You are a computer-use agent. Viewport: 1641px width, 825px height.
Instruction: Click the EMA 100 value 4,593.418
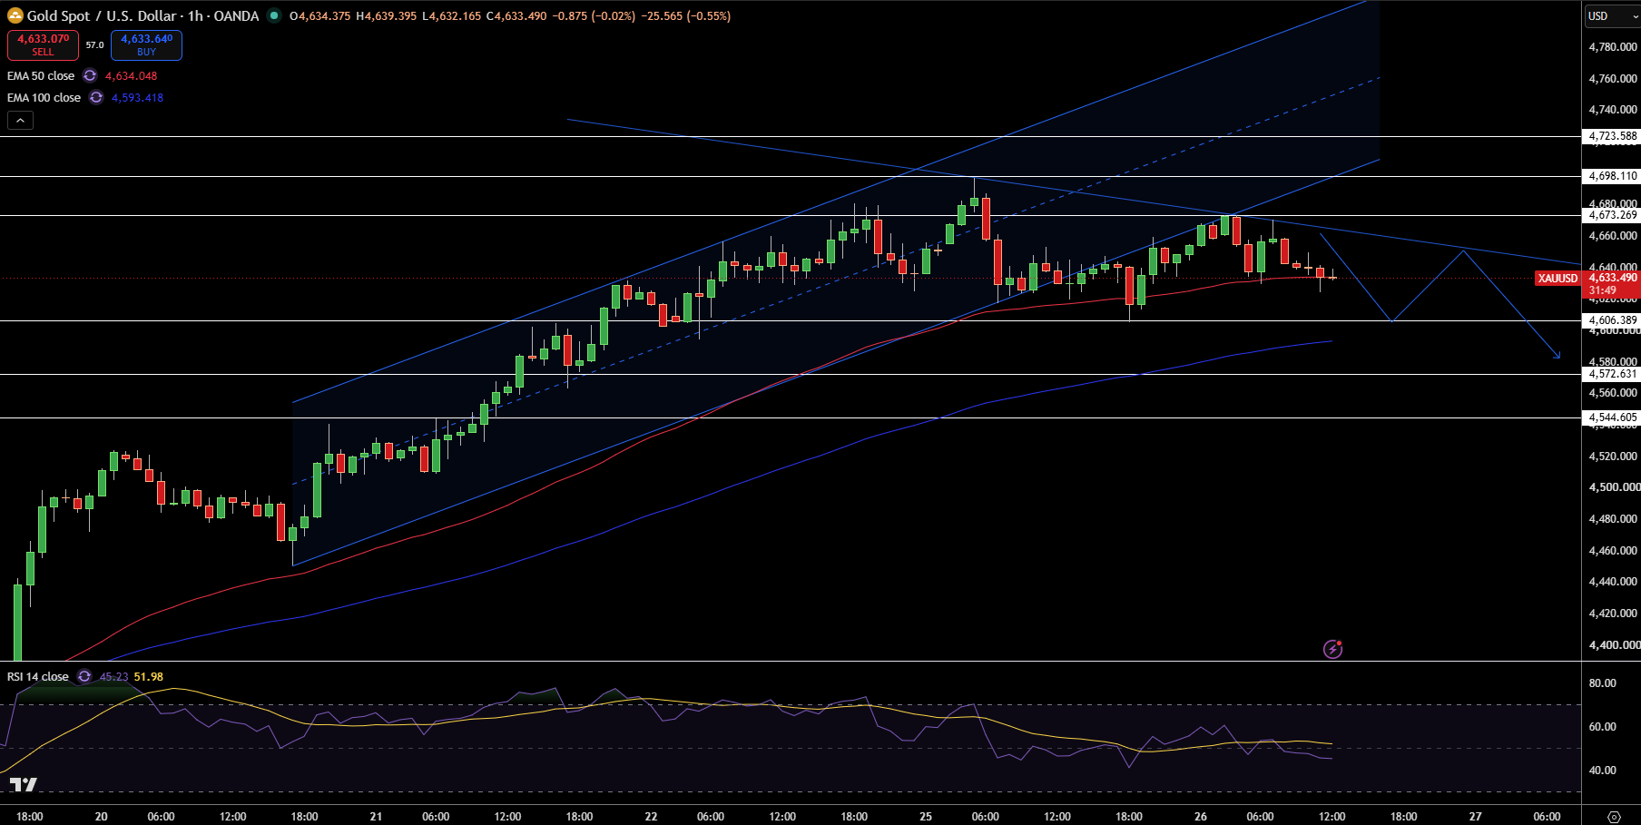tap(138, 98)
